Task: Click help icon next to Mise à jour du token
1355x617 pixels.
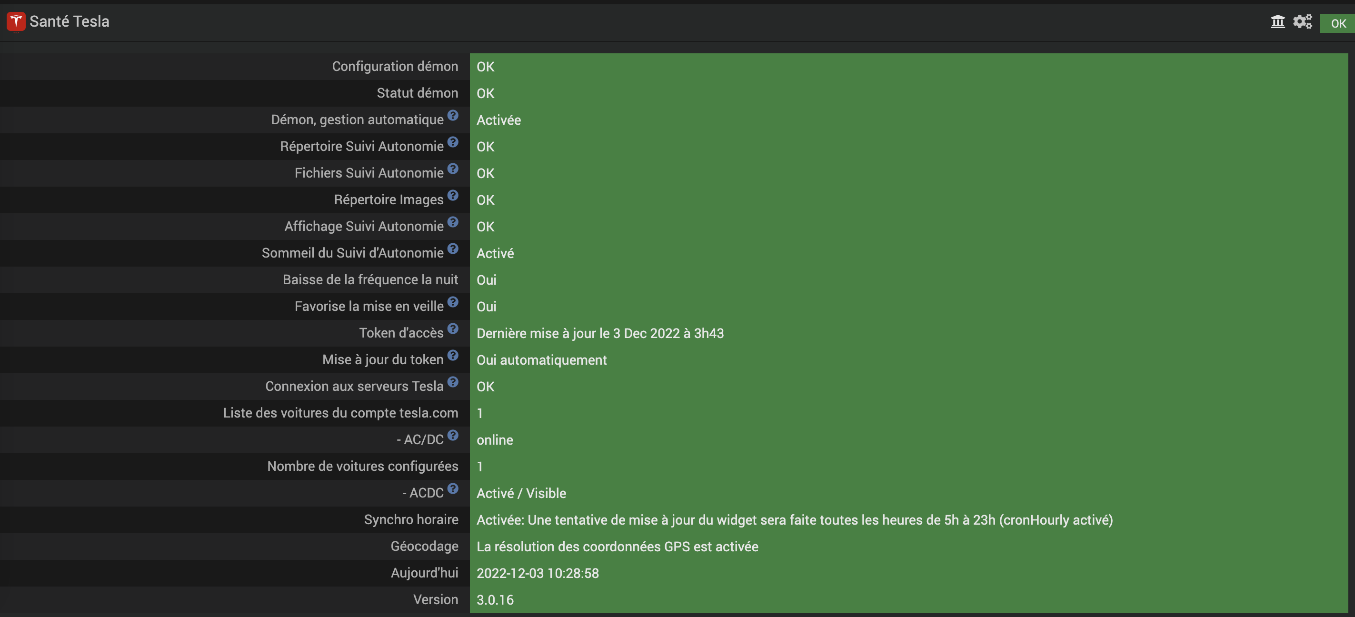Action: pos(453,355)
